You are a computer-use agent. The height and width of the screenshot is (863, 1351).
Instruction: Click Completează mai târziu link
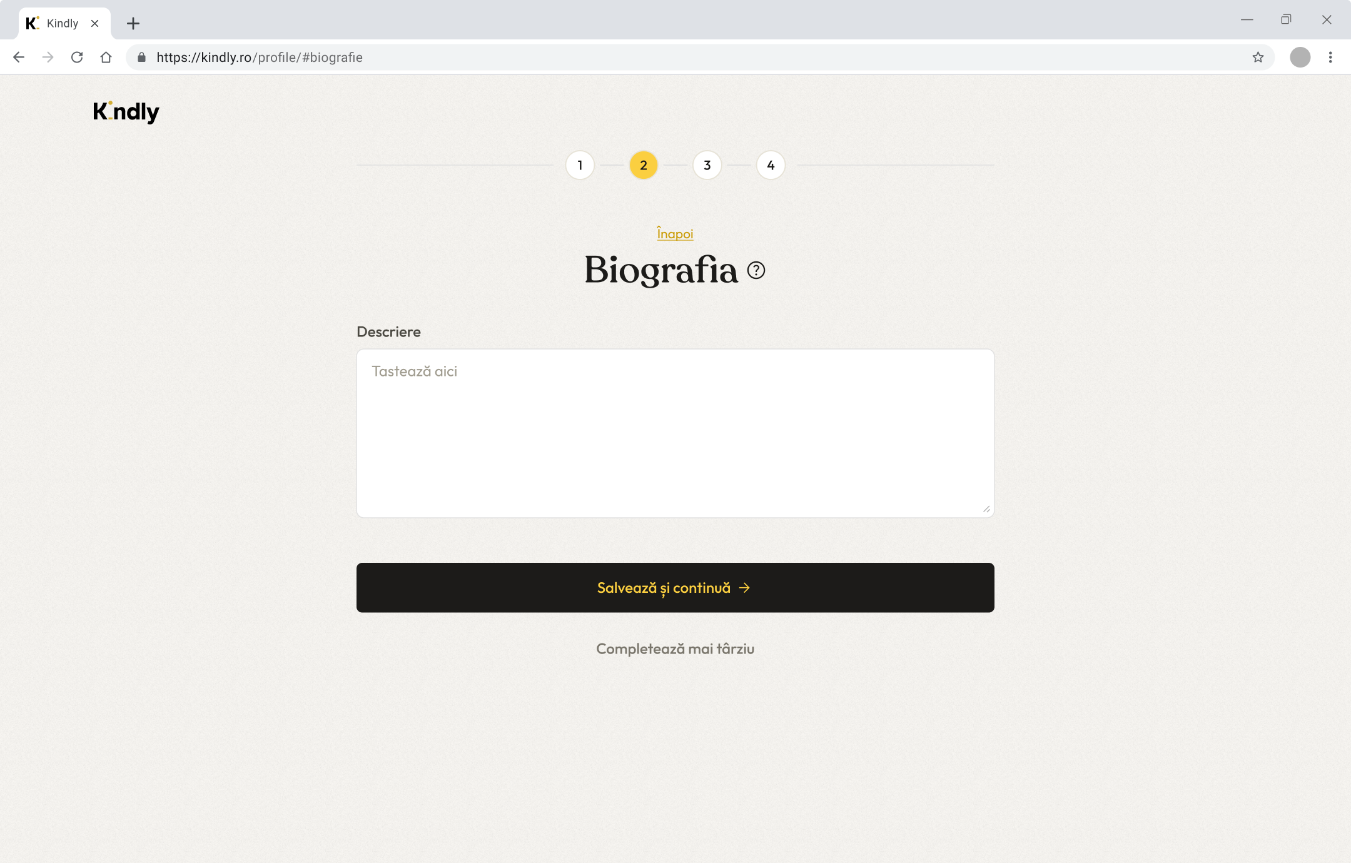pos(675,649)
